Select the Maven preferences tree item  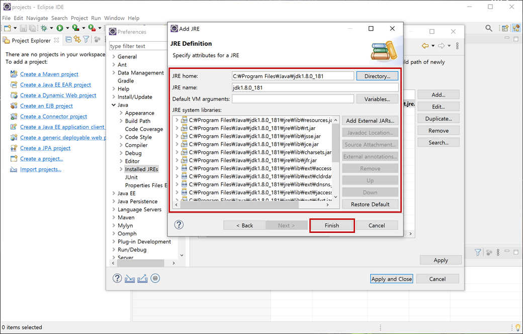click(126, 217)
